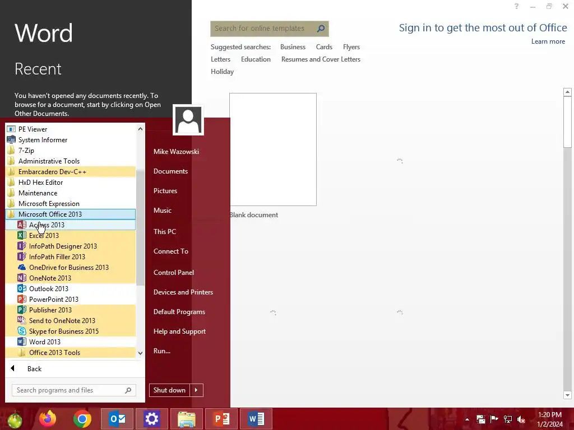Launch PowerPoint 2013 from the program list
The height and width of the screenshot is (430, 574).
70,299
